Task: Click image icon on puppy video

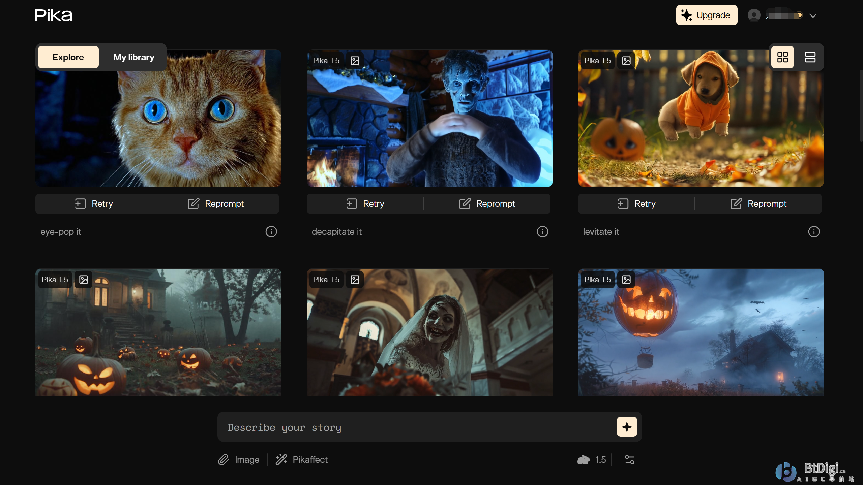Action: point(626,61)
